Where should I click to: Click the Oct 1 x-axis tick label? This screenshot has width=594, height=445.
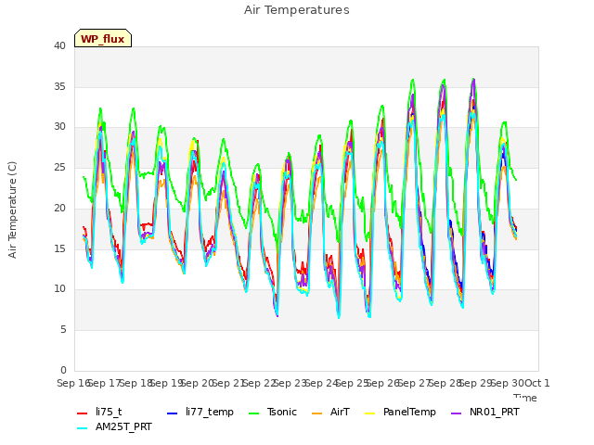(536, 383)
